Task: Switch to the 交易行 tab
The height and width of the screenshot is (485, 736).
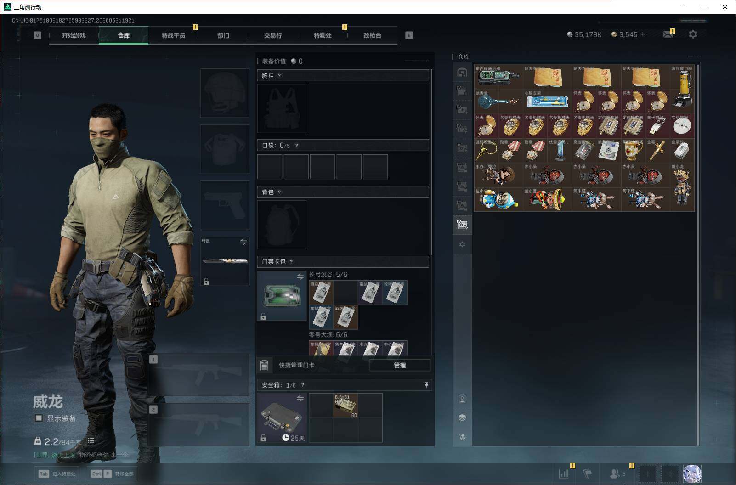Action: 273,35
